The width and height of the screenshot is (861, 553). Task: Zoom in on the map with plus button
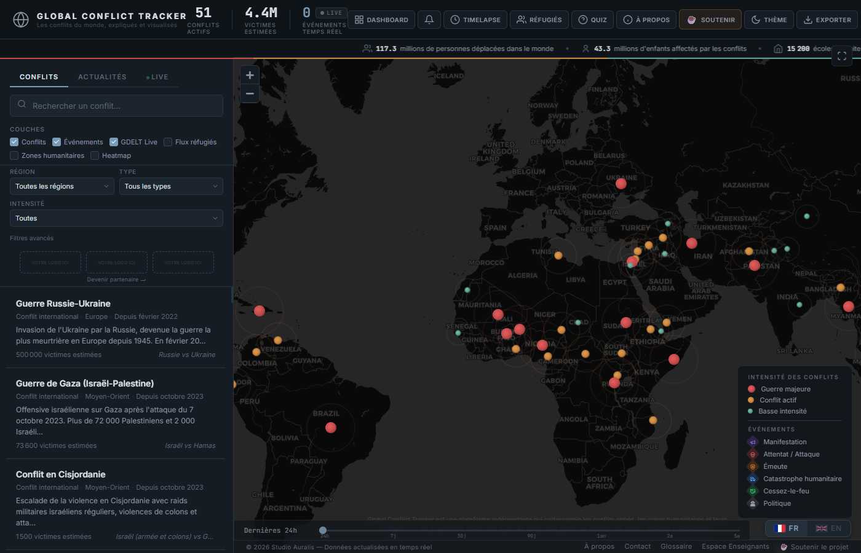[250, 74]
